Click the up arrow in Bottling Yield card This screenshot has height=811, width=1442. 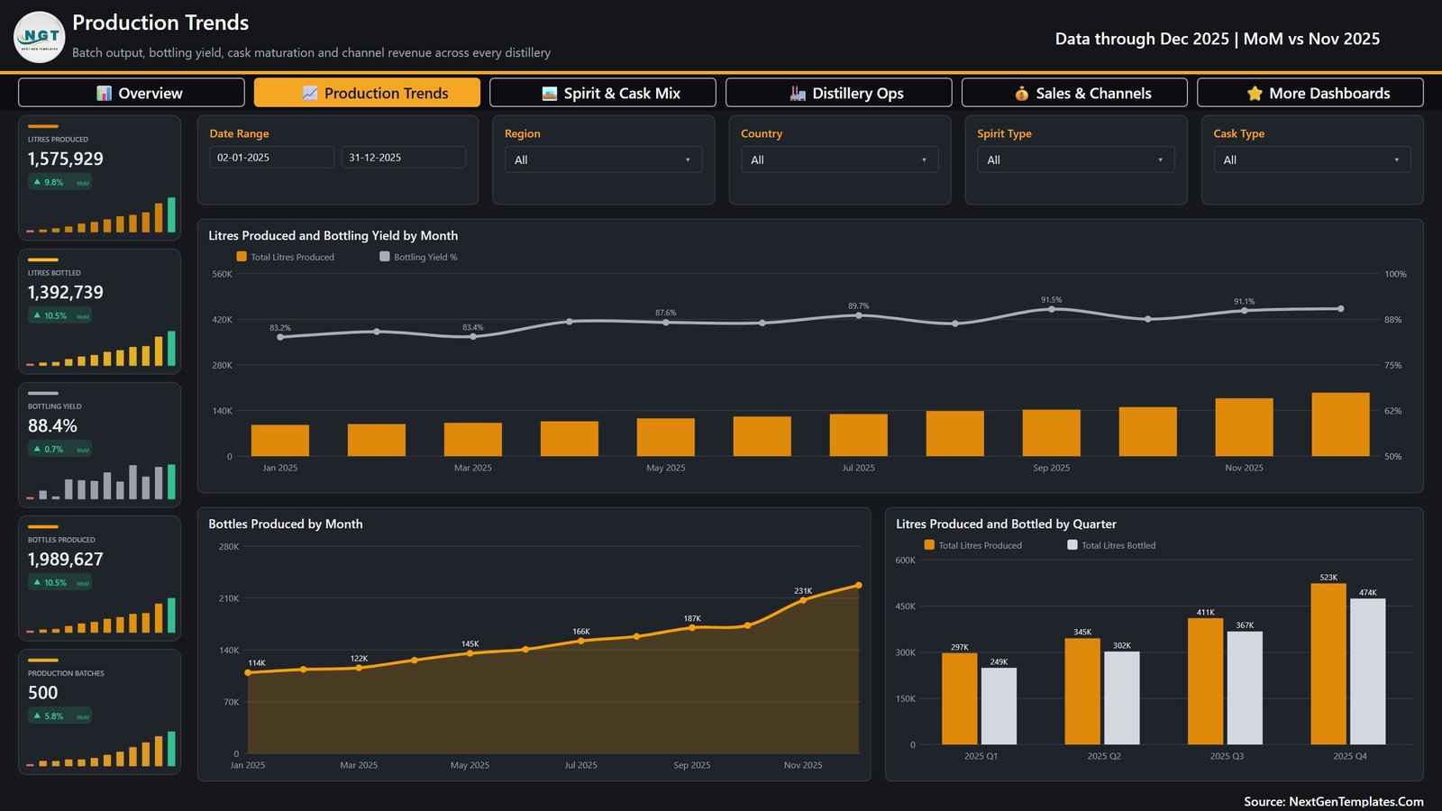37,449
